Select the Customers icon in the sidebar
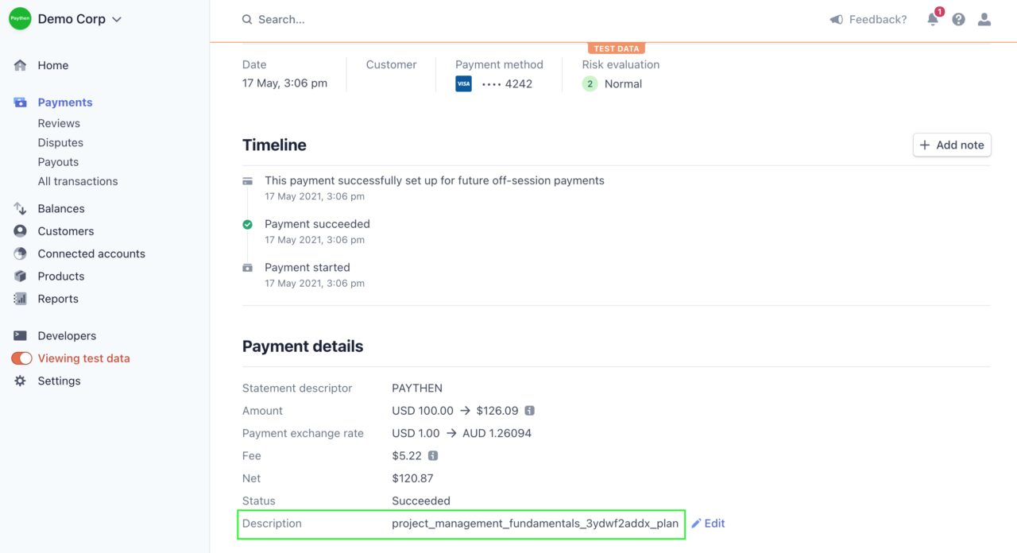 tap(20, 230)
